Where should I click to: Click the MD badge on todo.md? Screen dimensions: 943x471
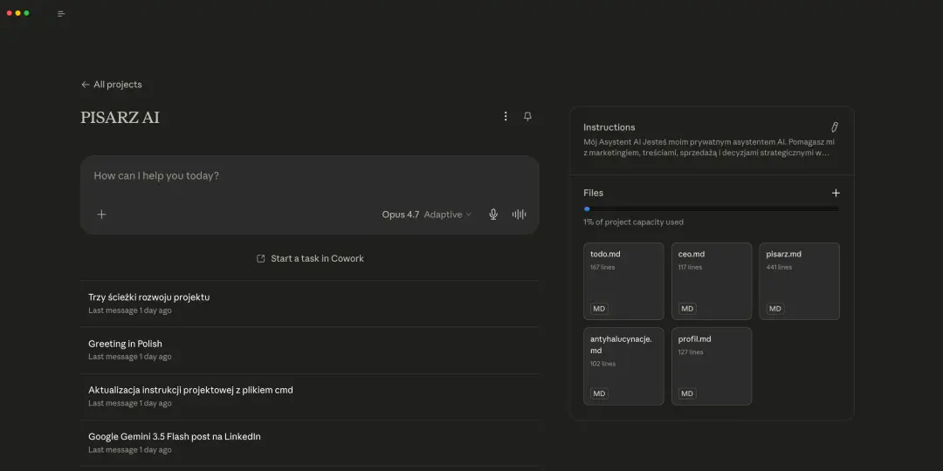(x=599, y=309)
